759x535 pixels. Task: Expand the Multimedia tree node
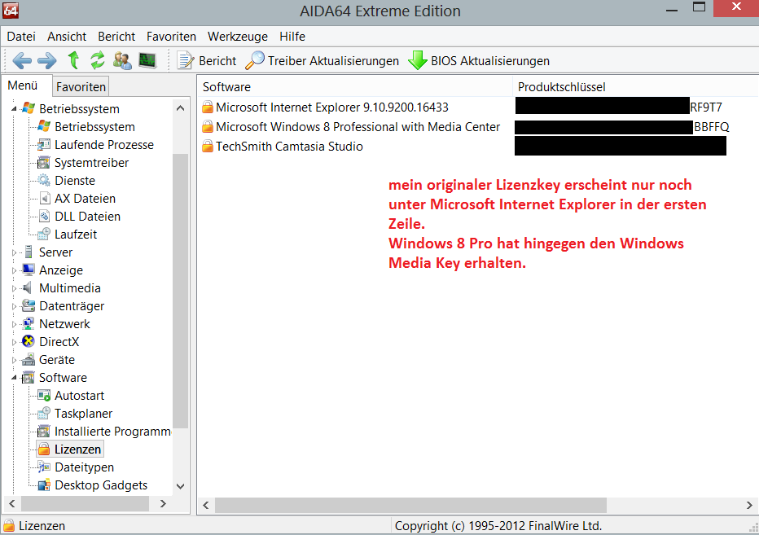pos(14,288)
